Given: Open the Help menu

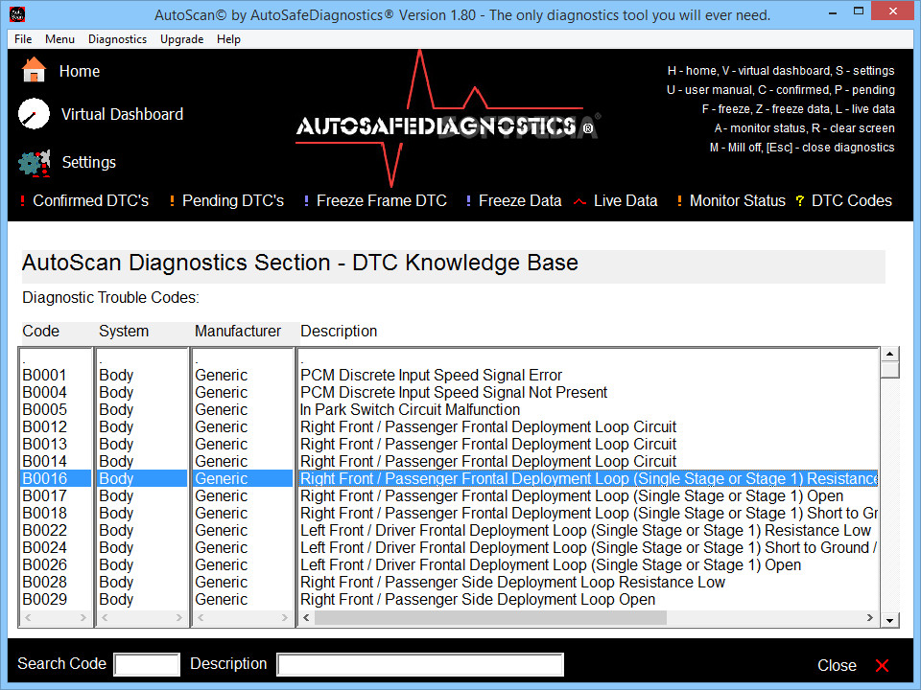Looking at the screenshot, I should (x=228, y=39).
